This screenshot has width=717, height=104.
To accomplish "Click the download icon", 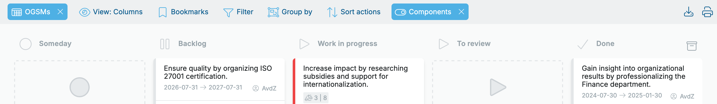I will click(688, 12).
